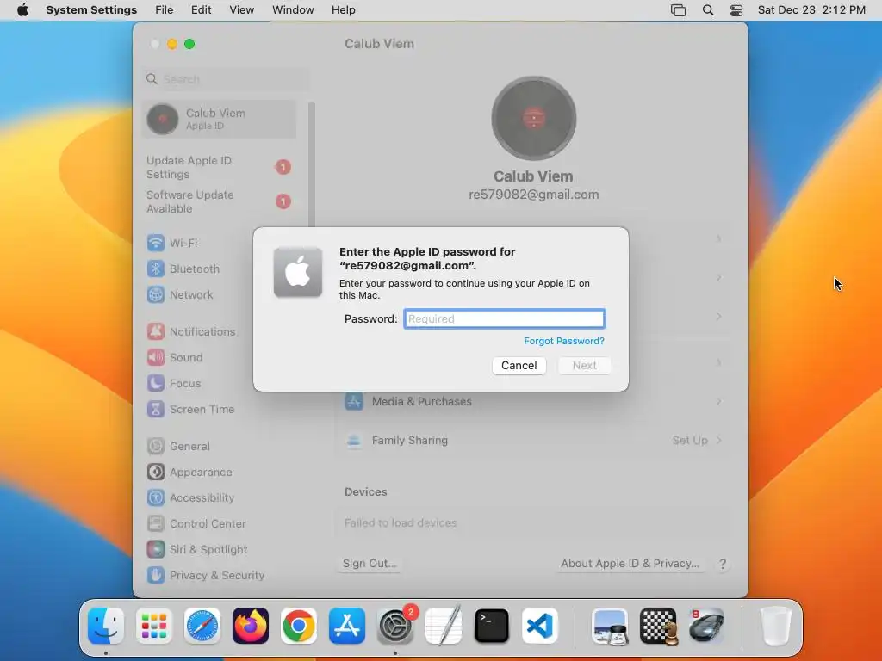Launch Visual Studio Code from the Dock
The image size is (882, 661).
tap(539, 626)
